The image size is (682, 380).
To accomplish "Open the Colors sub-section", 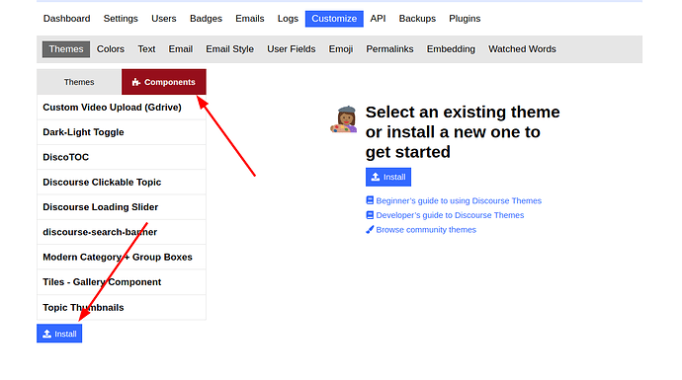I will pyautogui.click(x=111, y=49).
